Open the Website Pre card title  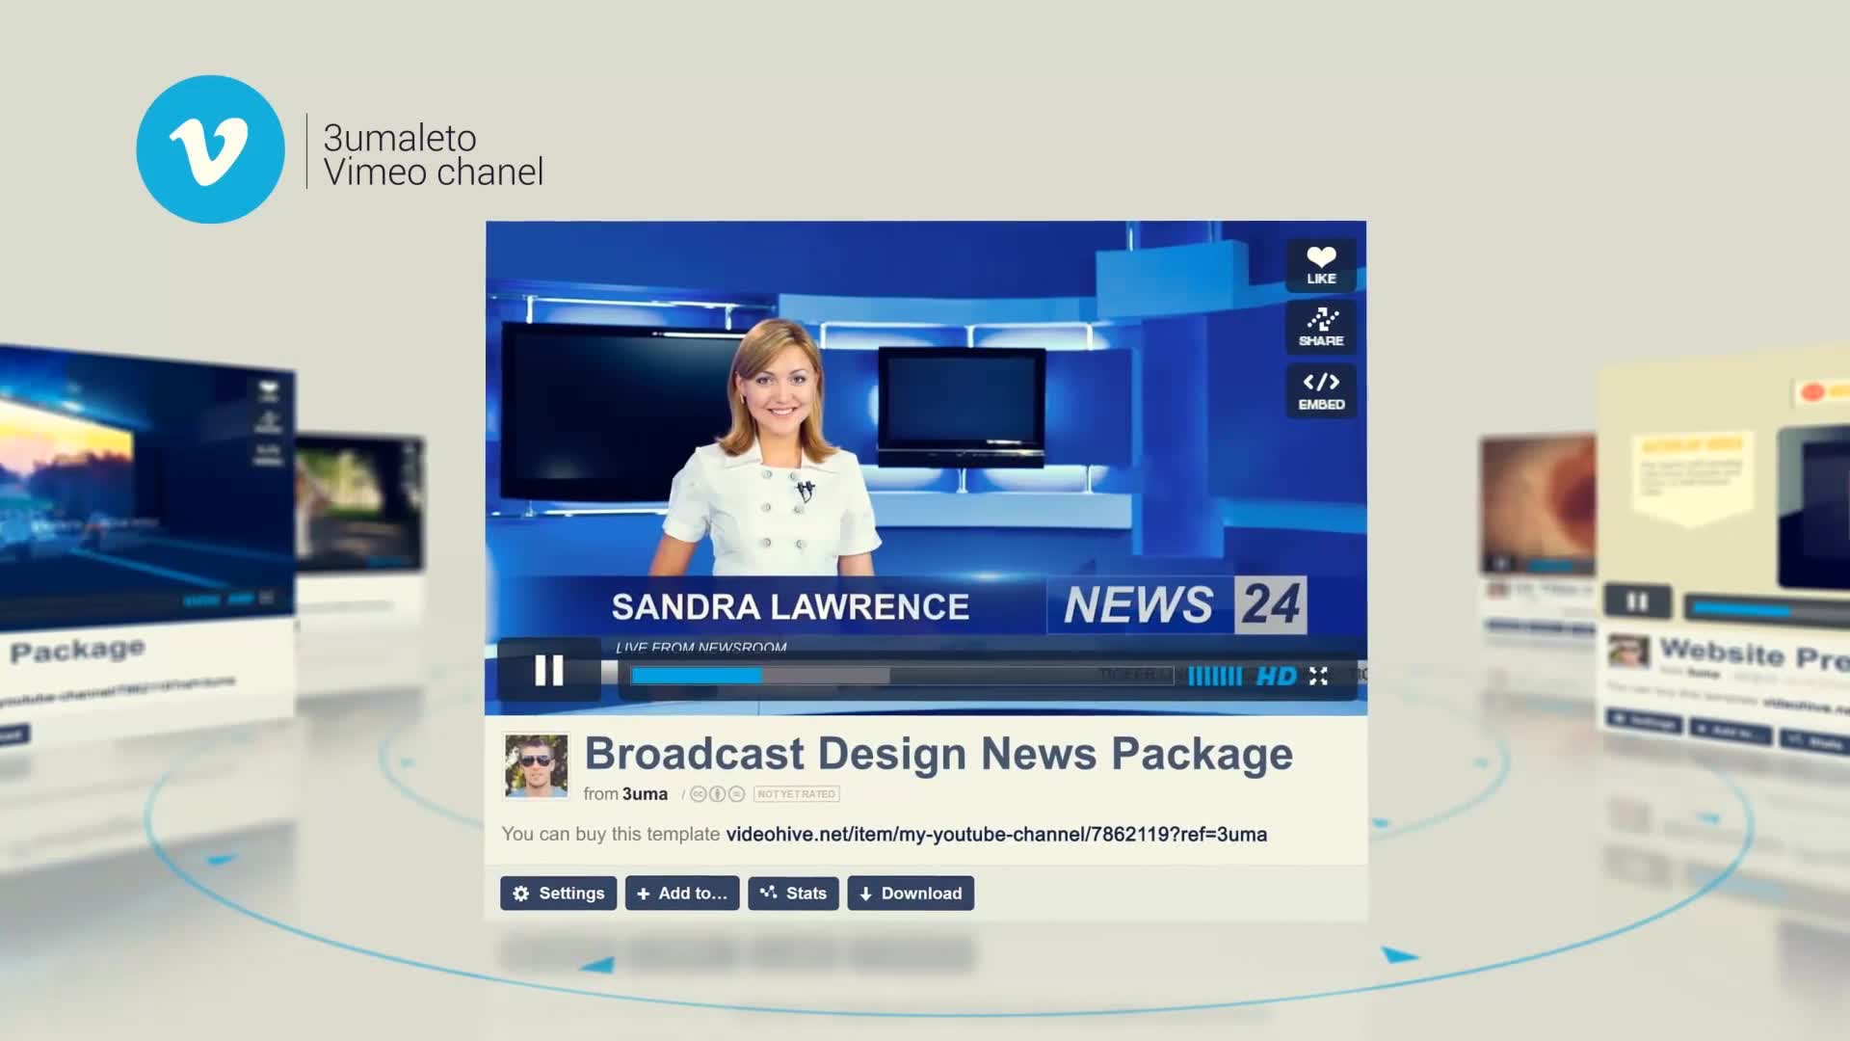[x=1754, y=654]
